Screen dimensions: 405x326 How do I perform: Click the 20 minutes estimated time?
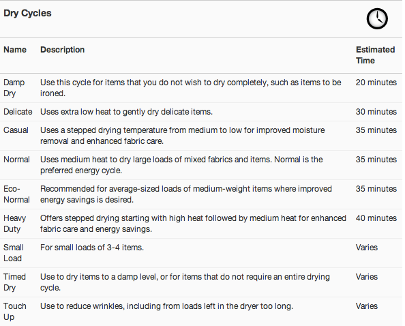pos(376,83)
